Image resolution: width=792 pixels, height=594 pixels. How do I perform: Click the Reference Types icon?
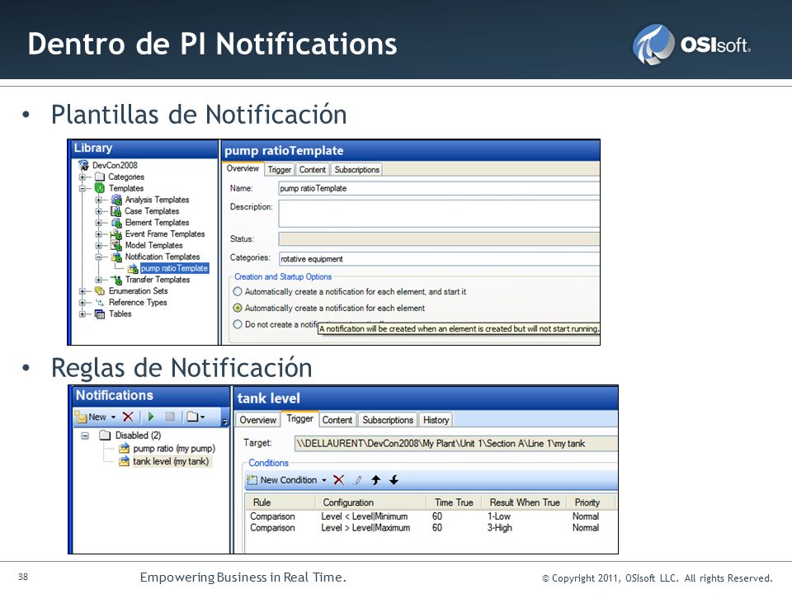point(100,303)
